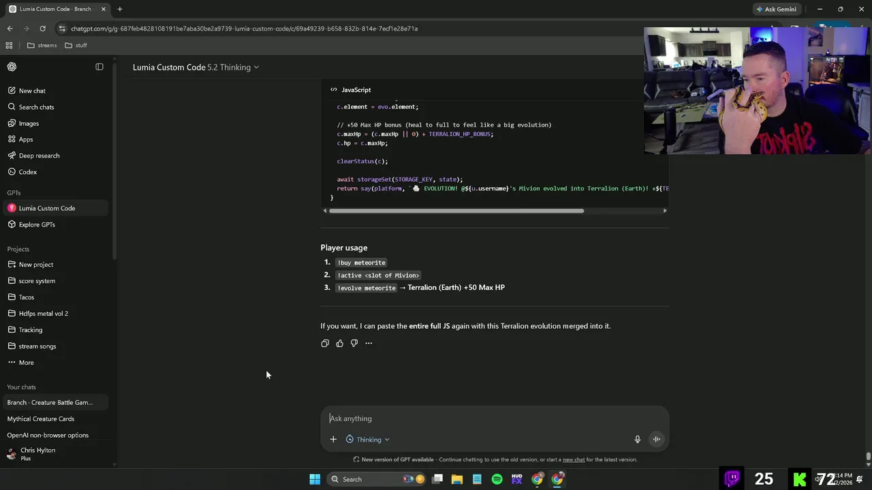Go back with the browser back arrow
Viewport: 872px width, 490px height.
point(10,29)
